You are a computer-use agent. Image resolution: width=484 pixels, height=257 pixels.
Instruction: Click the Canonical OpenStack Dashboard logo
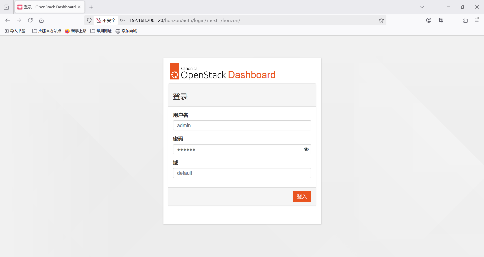point(222,72)
